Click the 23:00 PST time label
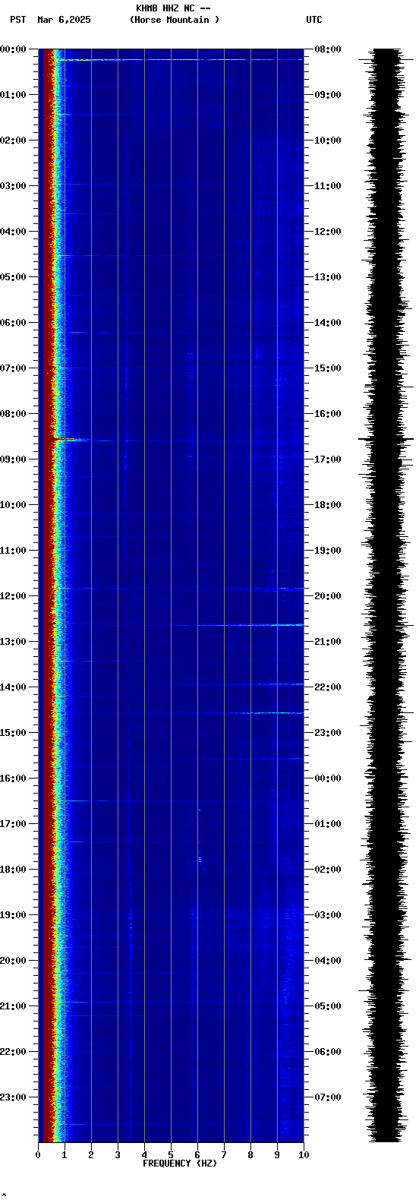The height and width of the screenshot is (1203, 419). pyautogui.click(x=13, y=1097)
